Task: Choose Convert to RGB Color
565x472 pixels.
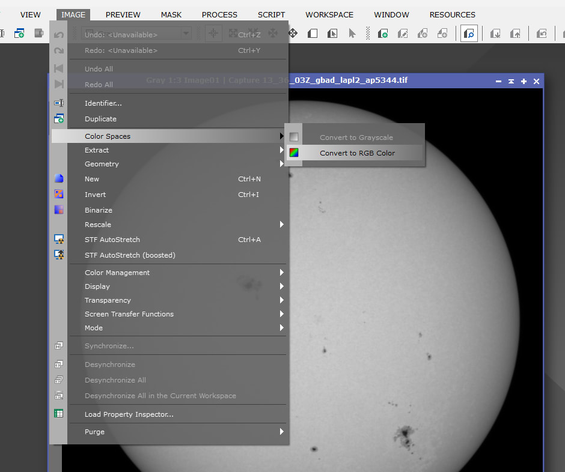Action: click(x=355, y=153)
